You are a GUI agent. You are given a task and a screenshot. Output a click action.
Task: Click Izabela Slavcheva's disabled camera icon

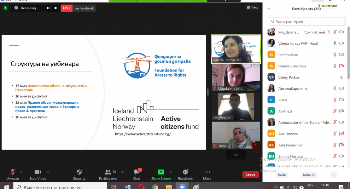click(x=341, y=66)
